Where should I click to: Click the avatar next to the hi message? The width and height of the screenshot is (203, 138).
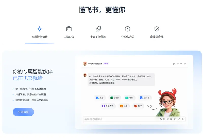[85, 75]
